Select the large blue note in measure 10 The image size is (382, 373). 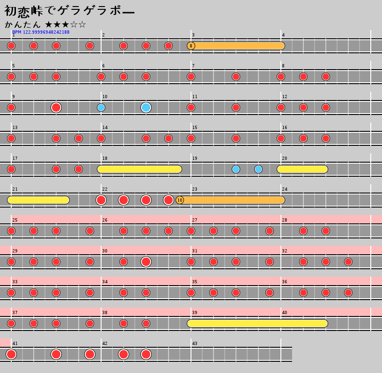coord(146,108)
